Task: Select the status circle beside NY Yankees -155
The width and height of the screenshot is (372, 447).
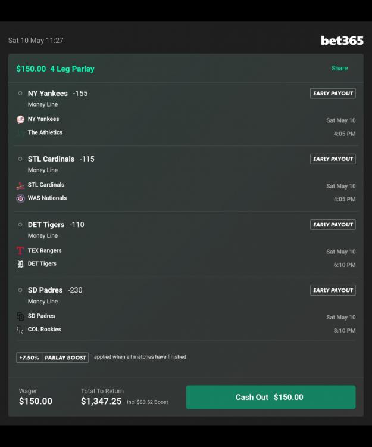Action: [20, 94]
